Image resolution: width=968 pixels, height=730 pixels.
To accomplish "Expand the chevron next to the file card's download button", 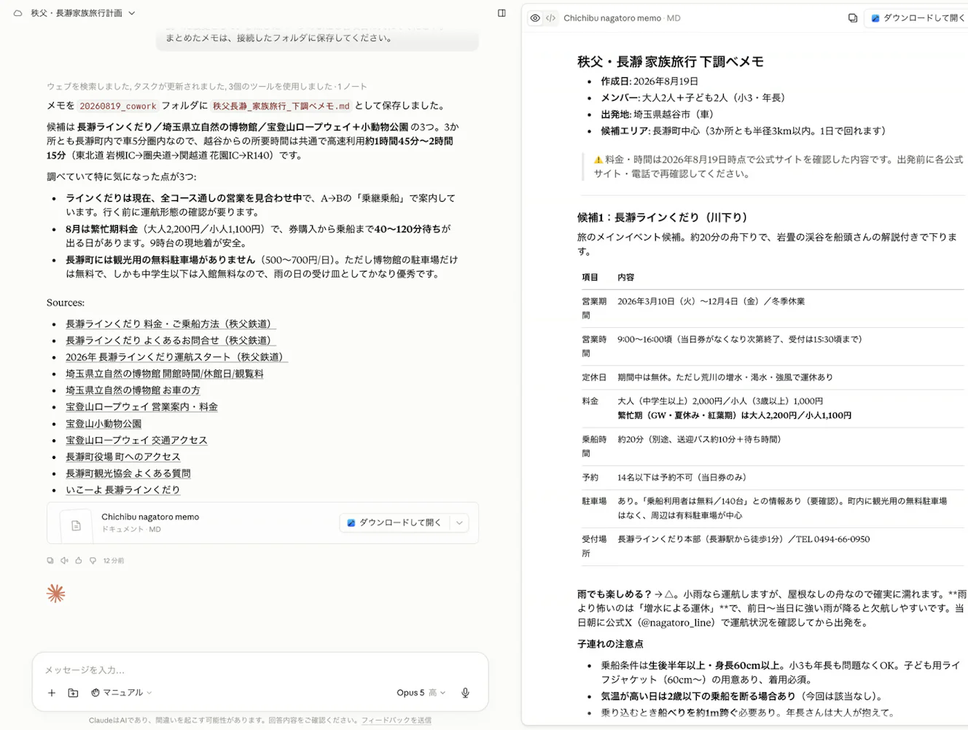I will point(459,523).
